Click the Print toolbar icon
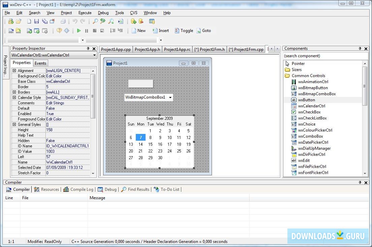Screen dimensions: 372x247 point(63,21)
